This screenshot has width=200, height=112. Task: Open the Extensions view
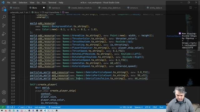tap(4, 51)
